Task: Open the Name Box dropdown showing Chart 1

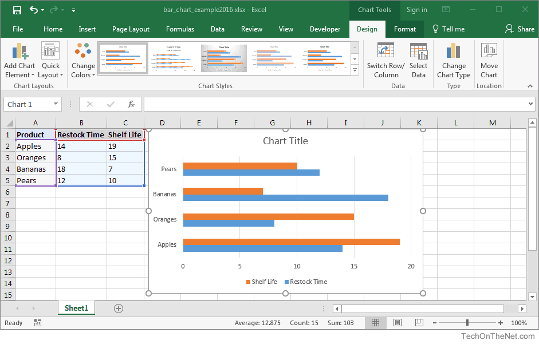Action: point(55,104)
